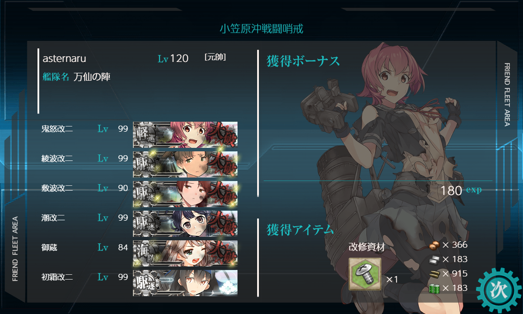Click the 獲得ボーナス heading
Image resolution: width=523 pixels, height=314 pixels.
[x=303, y=61]
